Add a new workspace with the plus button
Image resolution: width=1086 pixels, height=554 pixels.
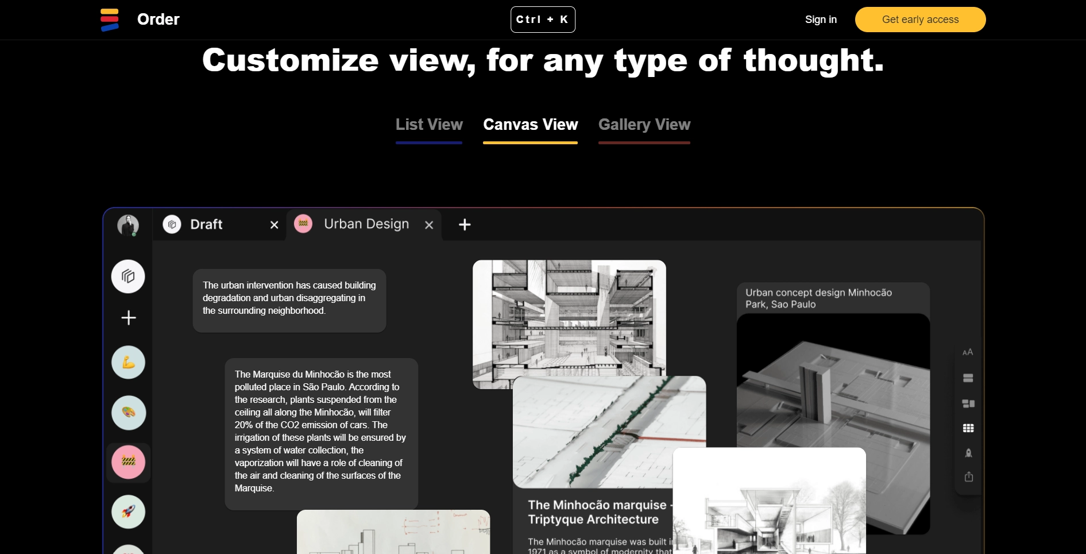tap(128, 317)
